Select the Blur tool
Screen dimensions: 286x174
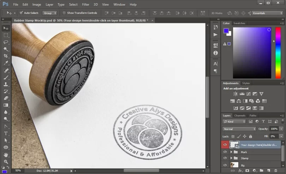coord(6,112)
